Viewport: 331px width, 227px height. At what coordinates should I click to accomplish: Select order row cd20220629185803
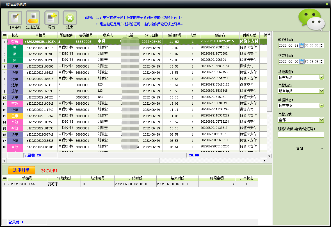click(134, 66)
